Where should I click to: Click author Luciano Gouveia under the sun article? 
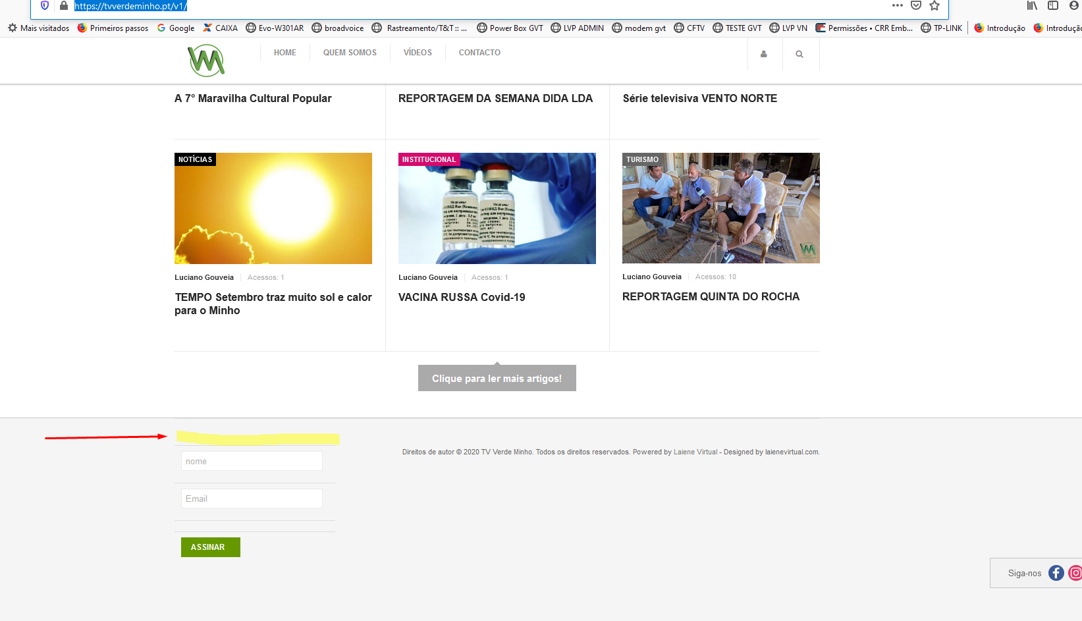(x=204, y=277)
